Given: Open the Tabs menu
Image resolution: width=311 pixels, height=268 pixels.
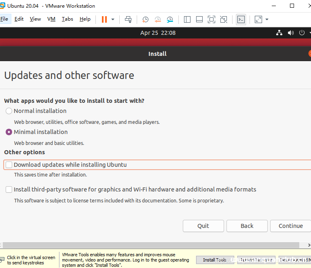Looking at the screenshot, I should (x=67, y=19).
